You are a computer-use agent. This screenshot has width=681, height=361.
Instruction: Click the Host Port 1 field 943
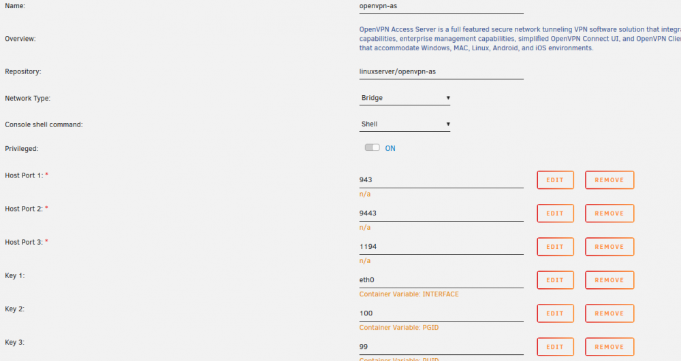pyautogui.click(x=441, y=180)
